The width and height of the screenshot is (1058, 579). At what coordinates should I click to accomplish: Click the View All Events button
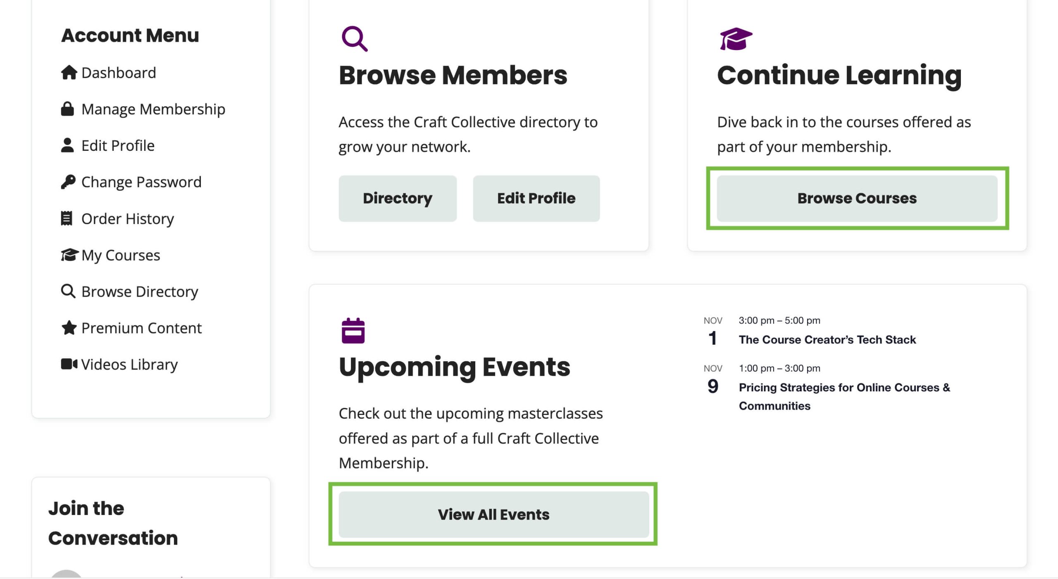[x=494, y=514]
